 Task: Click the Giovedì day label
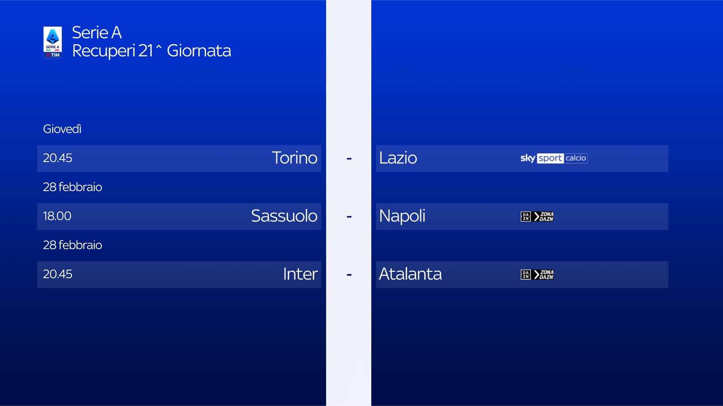click(62, 129)
